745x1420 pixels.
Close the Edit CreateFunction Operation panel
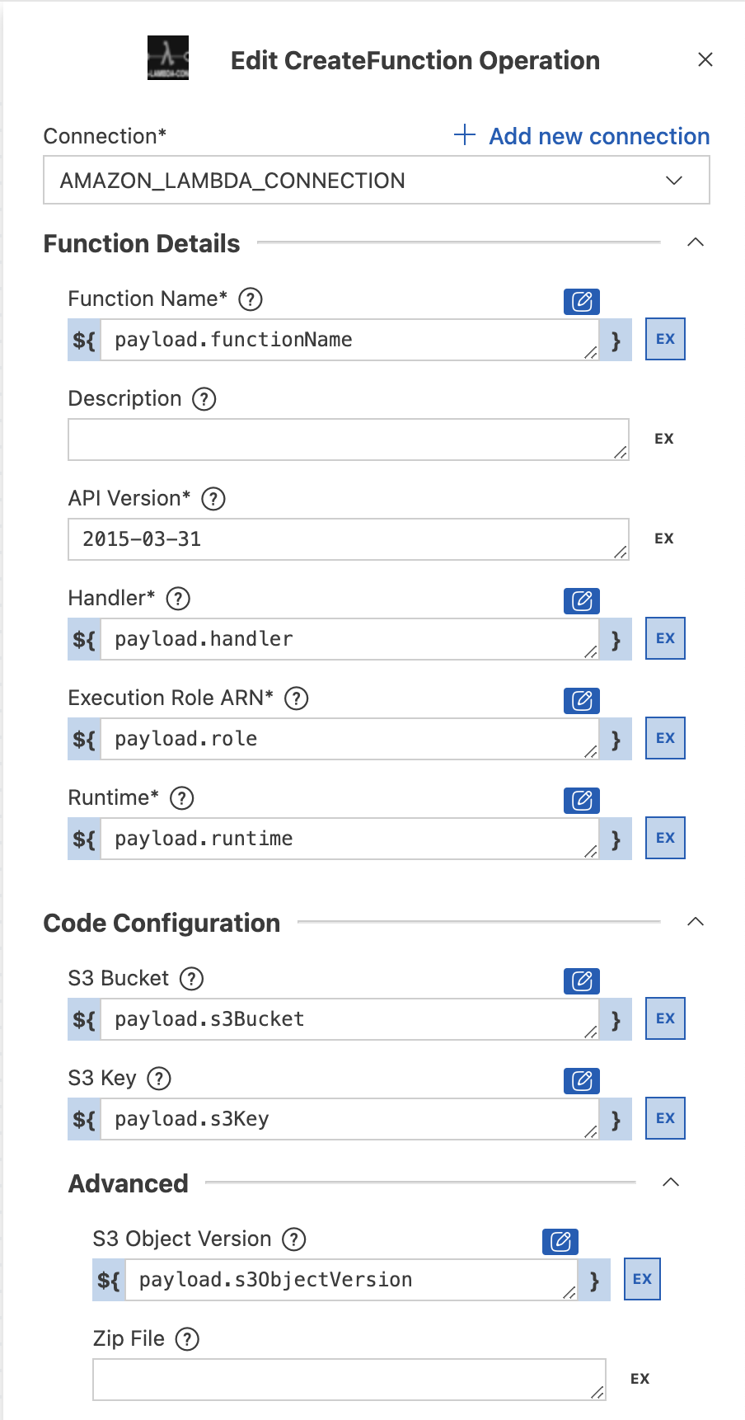(x=705, y=59)
